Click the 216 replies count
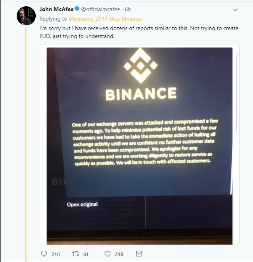Viewport: 253px width, 262px height. [x=56, y=254]
